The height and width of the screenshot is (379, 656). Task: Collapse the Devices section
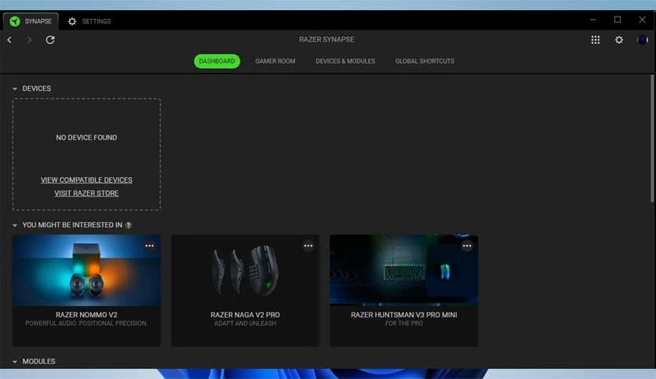[x=15, y=88]
